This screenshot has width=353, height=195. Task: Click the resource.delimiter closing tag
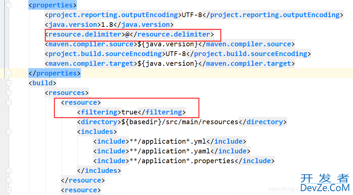click(172, 34)
